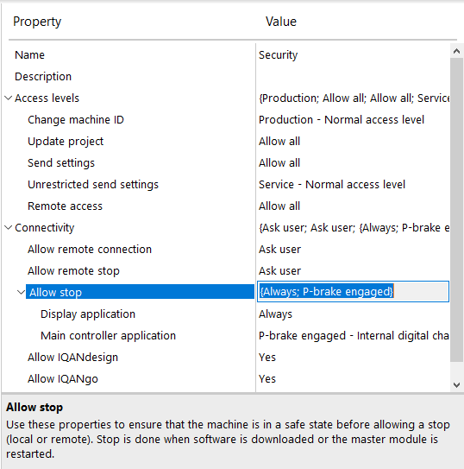Edit the Allow stop value field

tap(353, 292)
